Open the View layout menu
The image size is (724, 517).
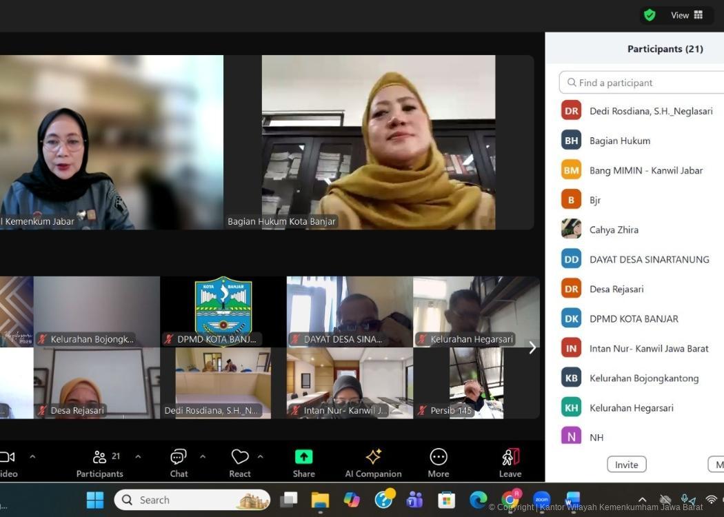tap(687, 15)
